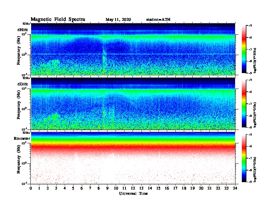This screenshot has height=216, width=280.
Task: Click the "2" tick on Universal Time axis
Action: 48,188
